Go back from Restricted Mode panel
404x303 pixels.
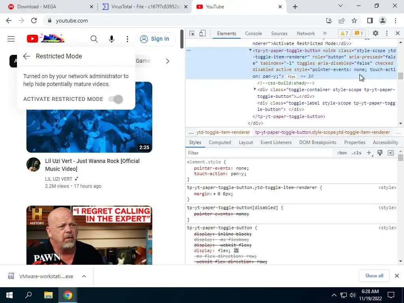point(26,56)
